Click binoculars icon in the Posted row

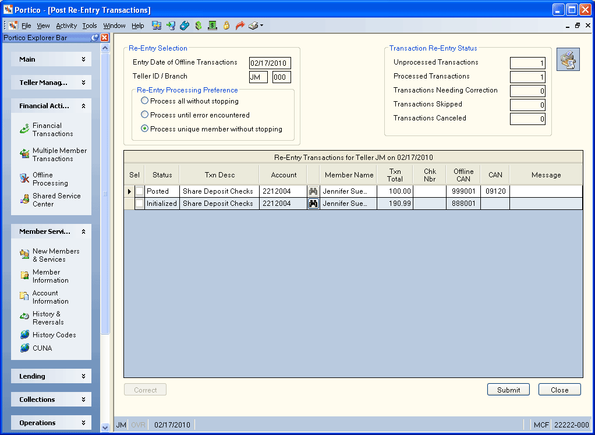tap(313, 191)
